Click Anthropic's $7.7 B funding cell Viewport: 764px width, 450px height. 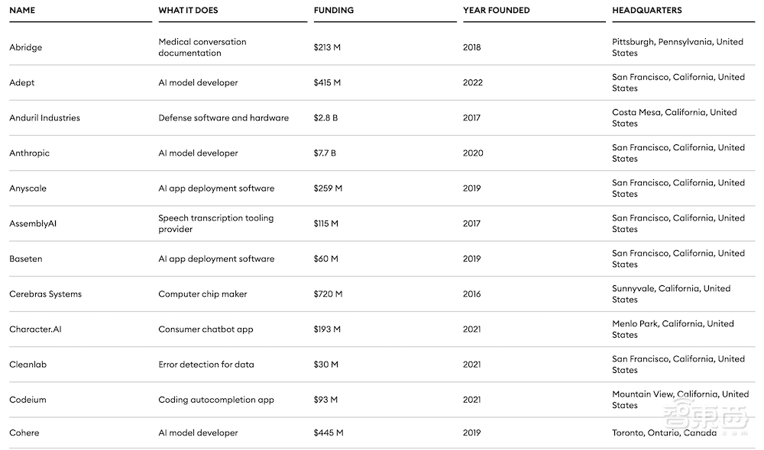[x=325, y=153]
